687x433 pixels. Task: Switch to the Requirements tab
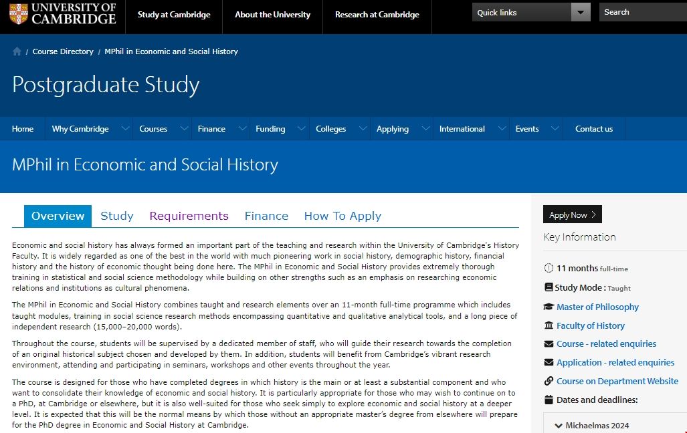189,216
